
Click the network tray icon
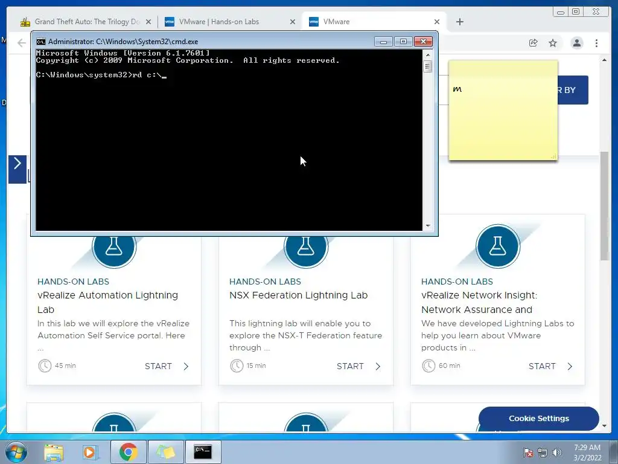tap(543, 453)
